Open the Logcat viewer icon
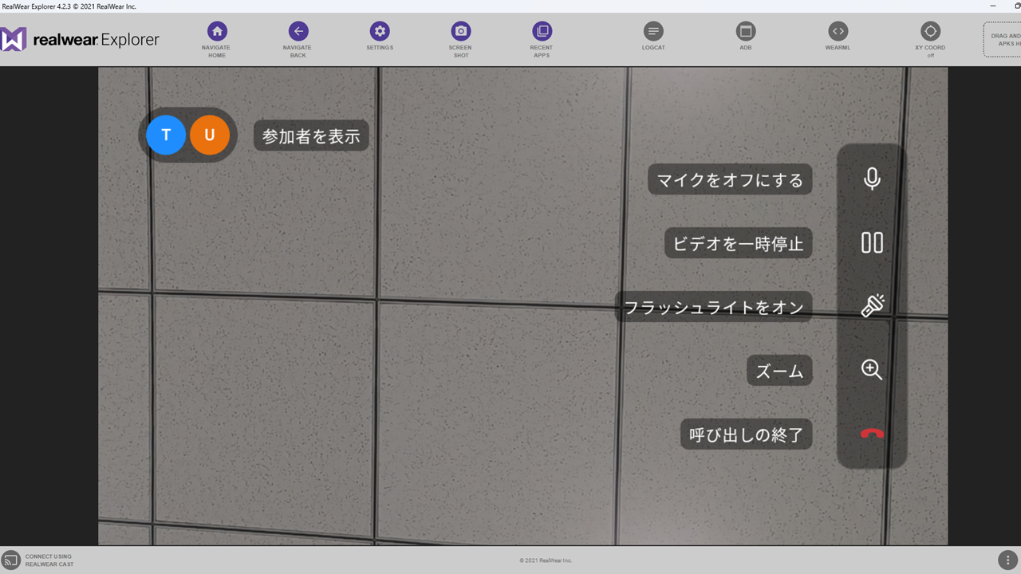 tap(653, 32)
